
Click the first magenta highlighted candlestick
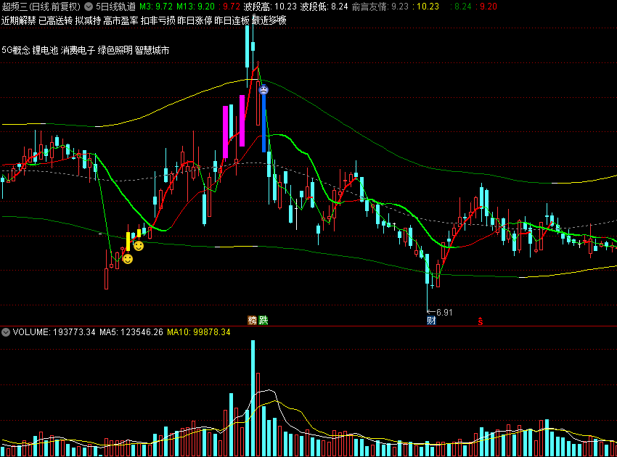226,132
